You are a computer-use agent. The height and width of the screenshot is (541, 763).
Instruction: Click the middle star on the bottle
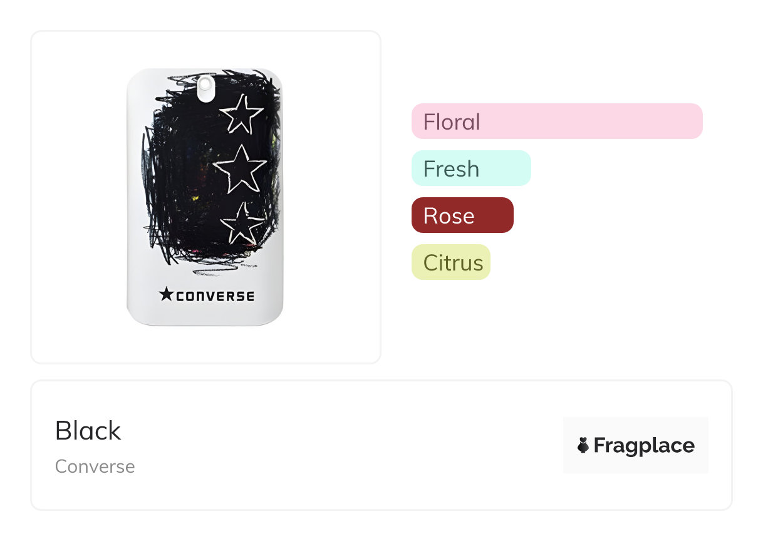pyautogui.click(x=240, y=169)
